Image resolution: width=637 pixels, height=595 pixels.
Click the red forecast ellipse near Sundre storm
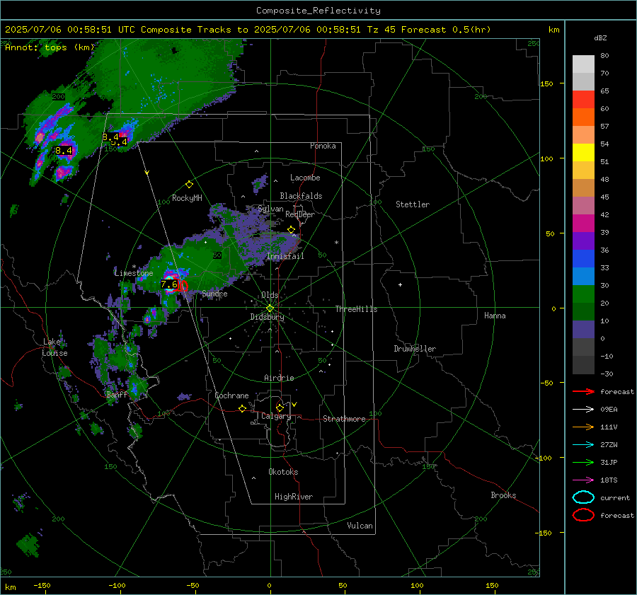183,286
